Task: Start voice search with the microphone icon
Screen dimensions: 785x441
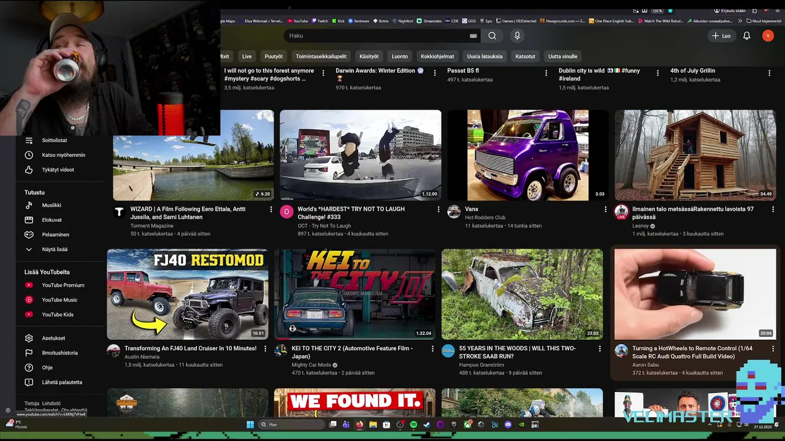Action: tap(517, 36)
